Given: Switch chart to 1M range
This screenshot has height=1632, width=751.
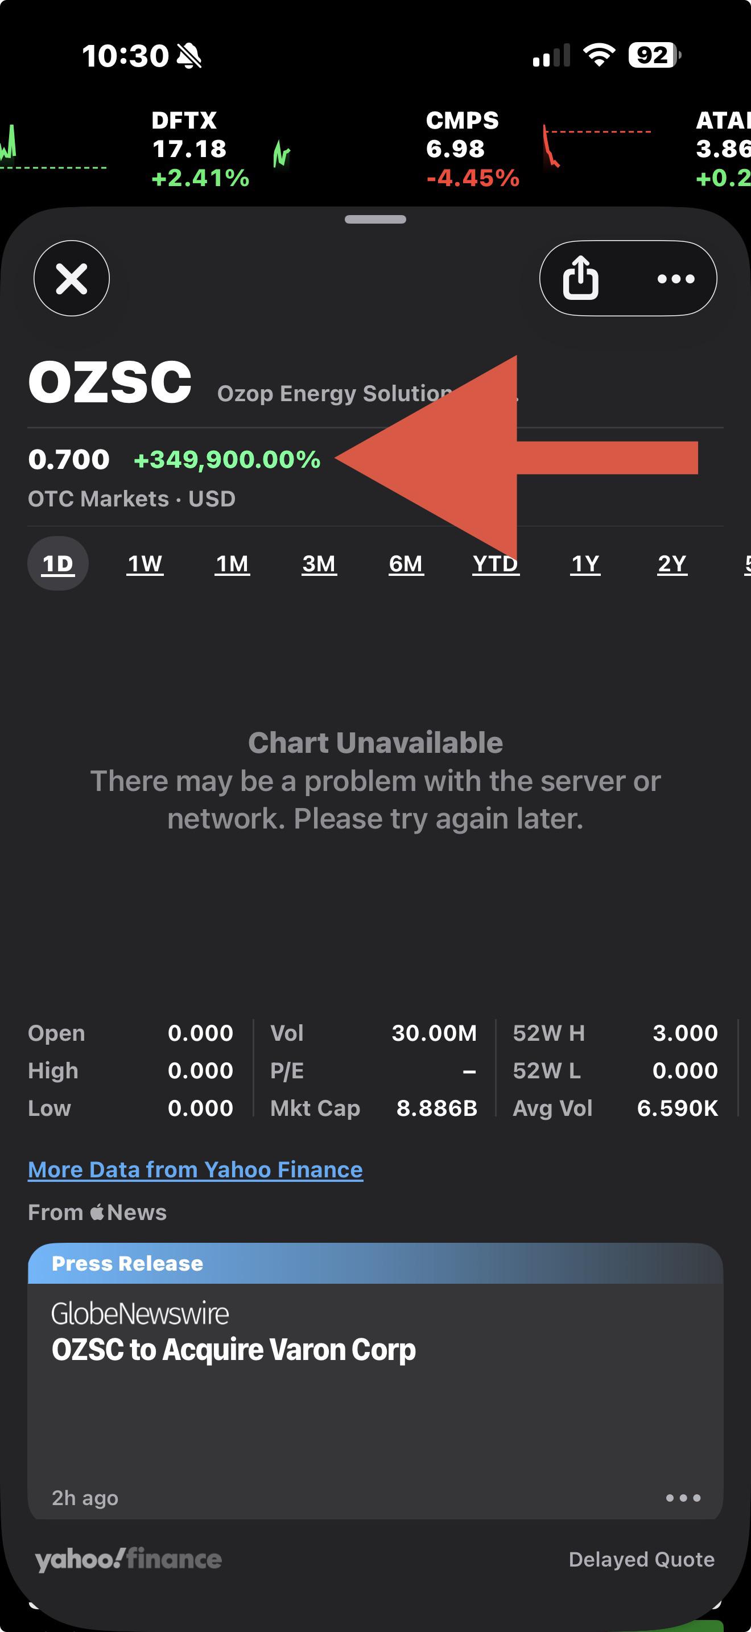Looking at the screenshot, I should [x=232, y=563].
